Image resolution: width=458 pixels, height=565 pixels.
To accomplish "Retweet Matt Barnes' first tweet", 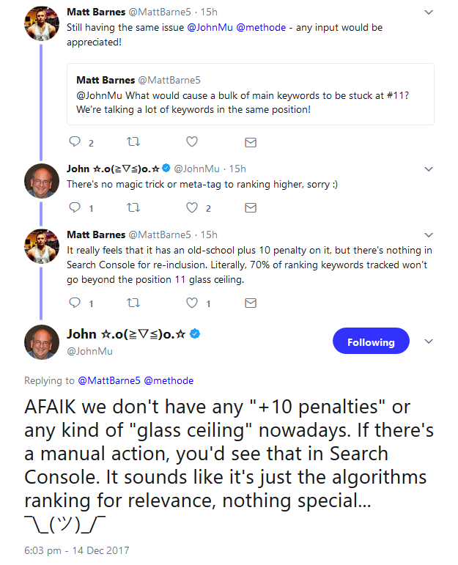I will 133,141.
